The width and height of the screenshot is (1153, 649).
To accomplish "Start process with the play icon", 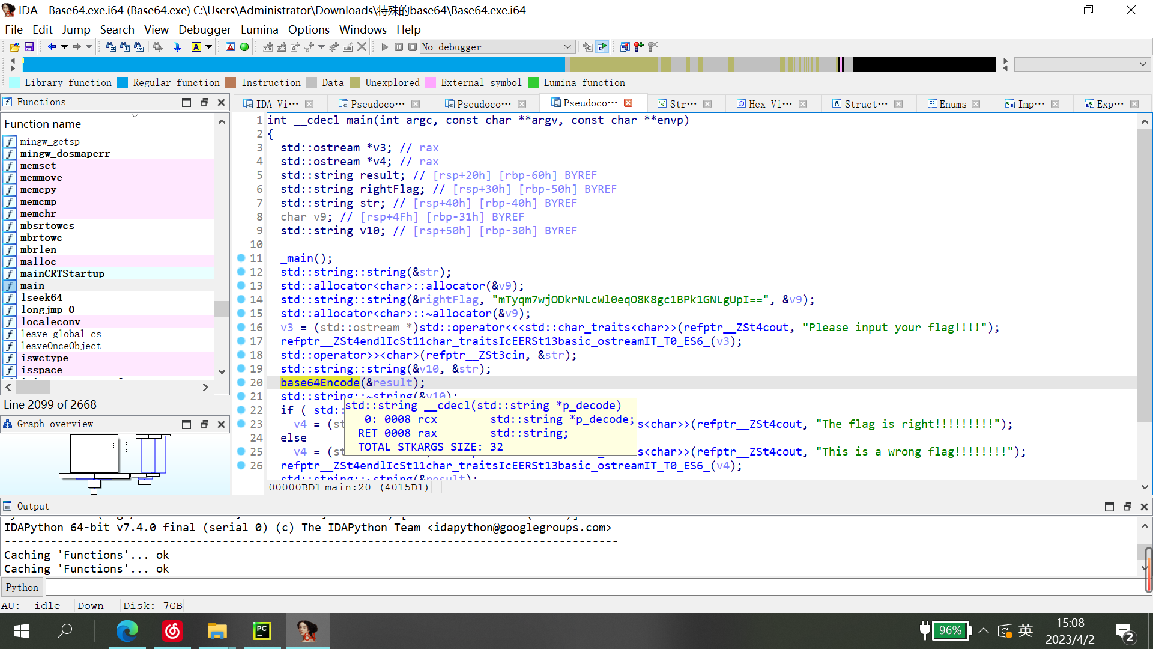I will pos(385,47).
